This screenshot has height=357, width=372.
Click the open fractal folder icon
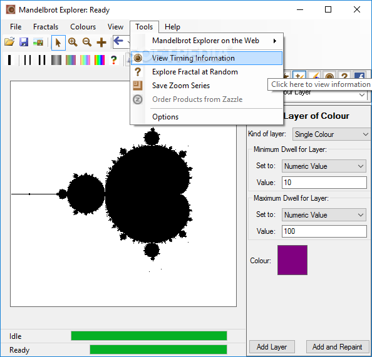[9, 42]
